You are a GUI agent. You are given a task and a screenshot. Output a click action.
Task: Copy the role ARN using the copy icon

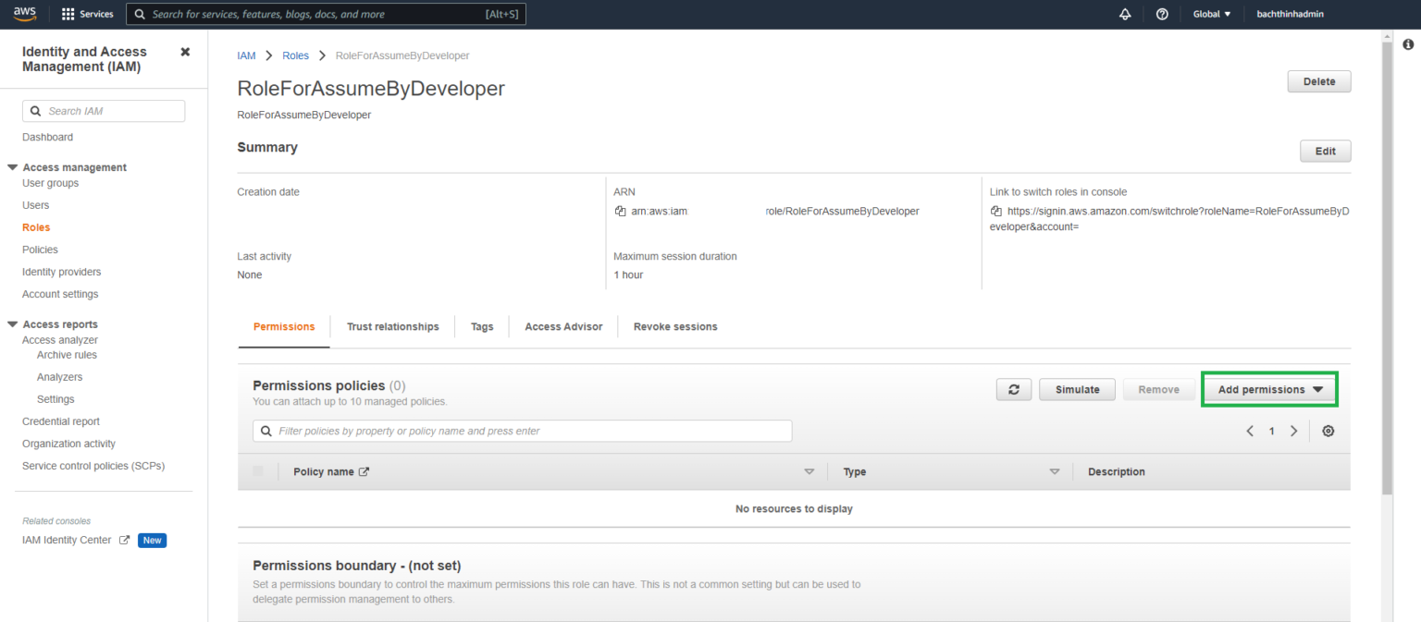[x=620, y=211]
